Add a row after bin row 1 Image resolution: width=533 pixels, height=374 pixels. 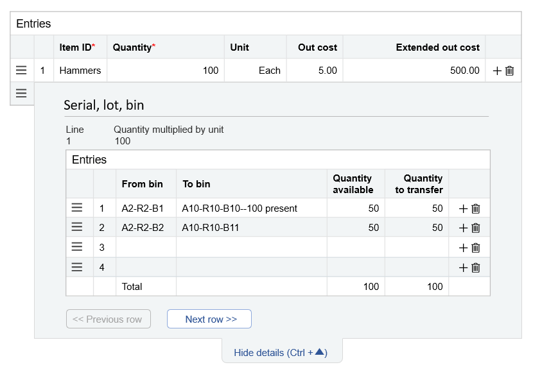click(463, 208)
